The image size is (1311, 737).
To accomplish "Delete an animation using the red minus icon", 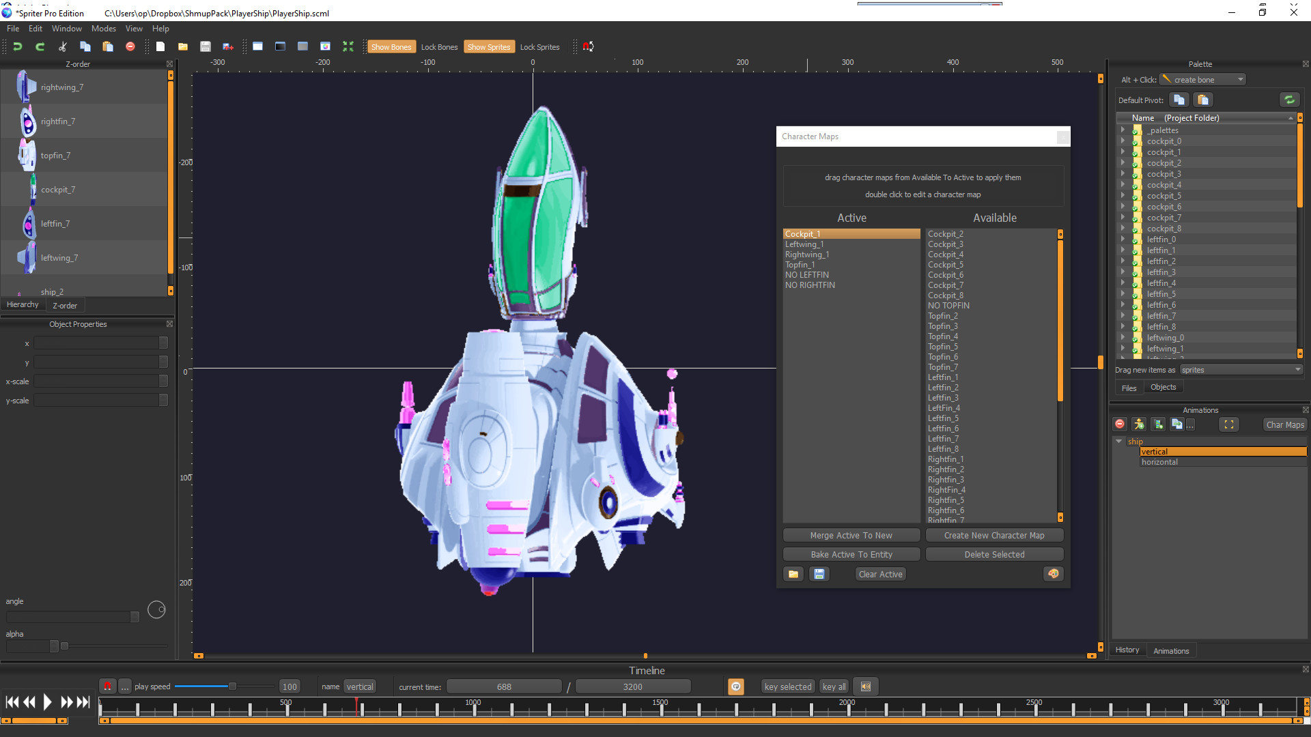I will coord(1120,424).
